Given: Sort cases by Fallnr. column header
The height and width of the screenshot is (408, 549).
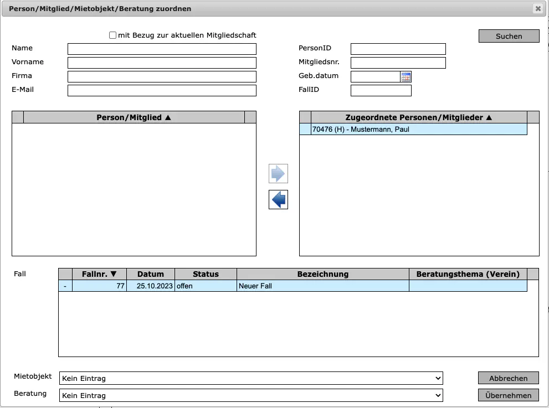Looking at the screenshot, I should coord(99,274).
